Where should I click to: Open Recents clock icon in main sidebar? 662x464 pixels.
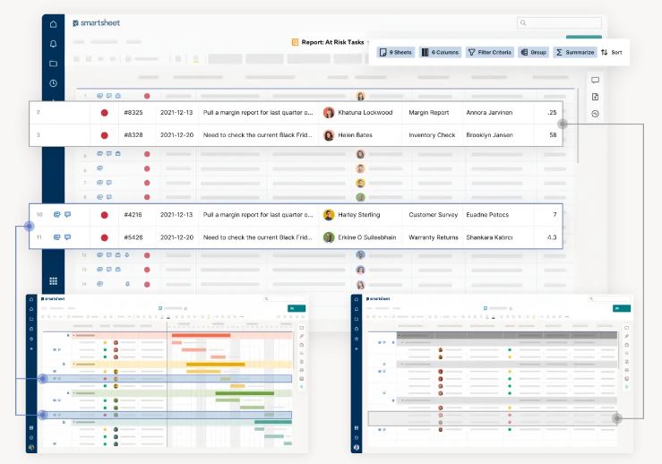(53, 83)
